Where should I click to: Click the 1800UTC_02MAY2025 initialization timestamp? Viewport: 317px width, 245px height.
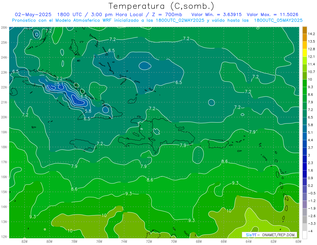coord(180,20)
